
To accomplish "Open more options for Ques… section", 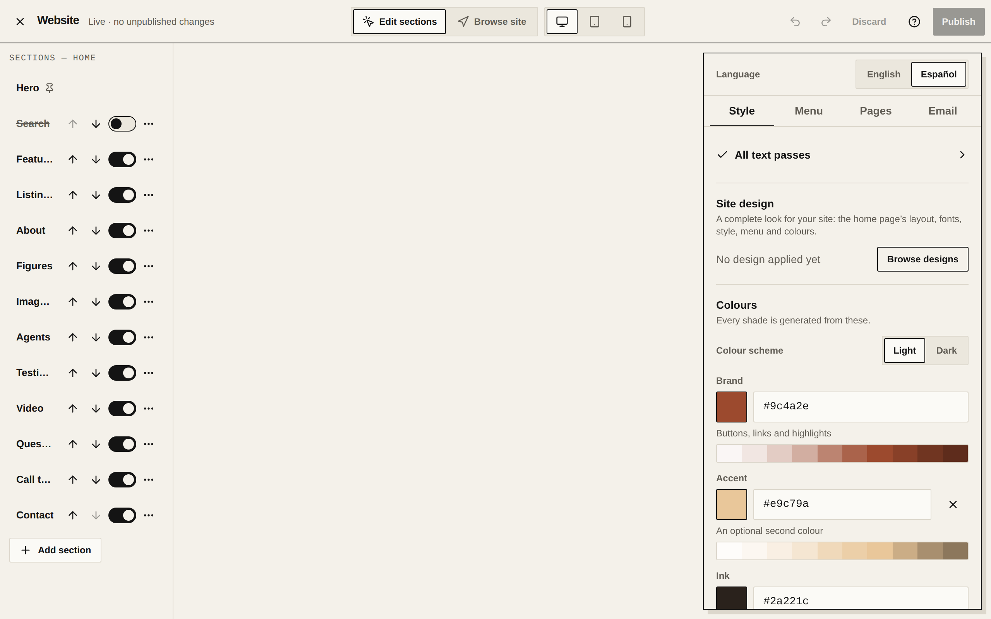I will (x=149, y=444).
